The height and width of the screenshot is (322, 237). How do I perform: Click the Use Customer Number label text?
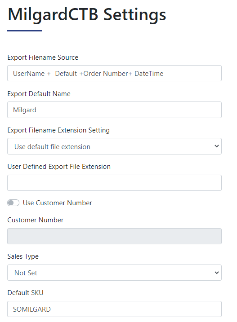(58, 203)
